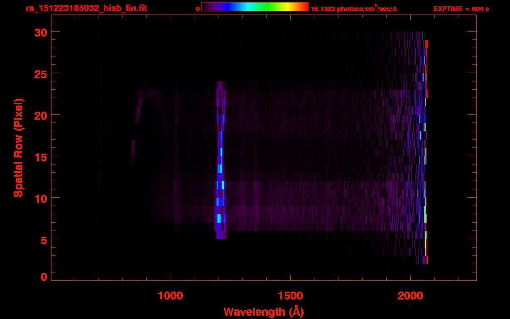Click the 1500 wavelength tick label
This screenshot has height=319, width=510.
click(290, 296)
